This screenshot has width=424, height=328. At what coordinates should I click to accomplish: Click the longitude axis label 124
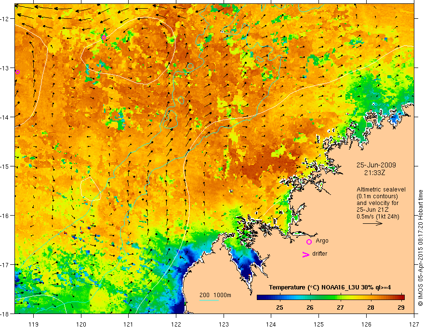tap(271, 324)
